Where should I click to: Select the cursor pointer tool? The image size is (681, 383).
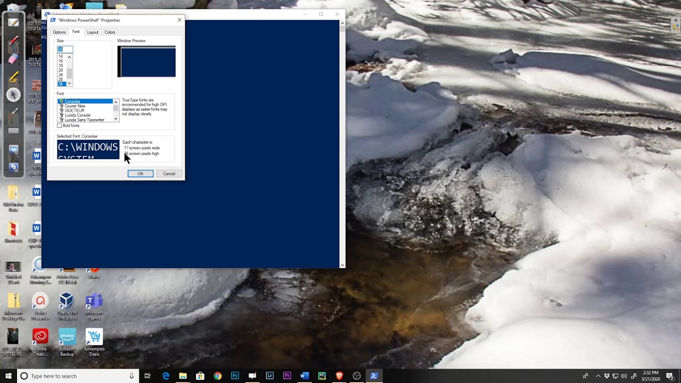click(x=14, y=95)
